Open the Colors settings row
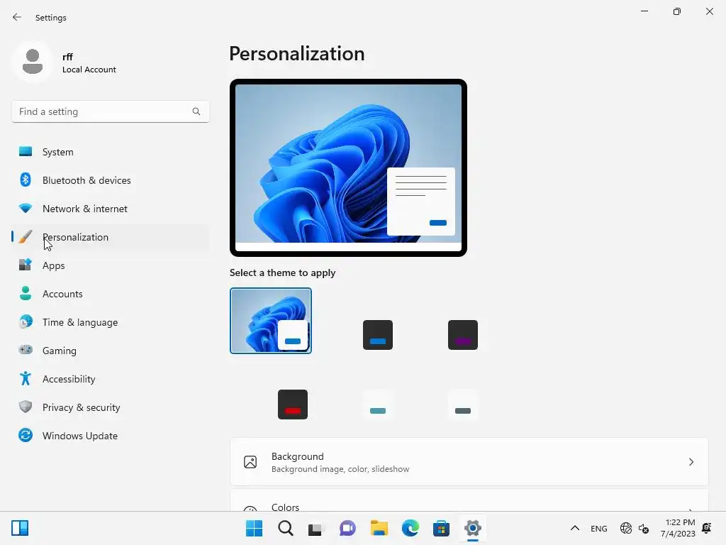 [469, 500]
